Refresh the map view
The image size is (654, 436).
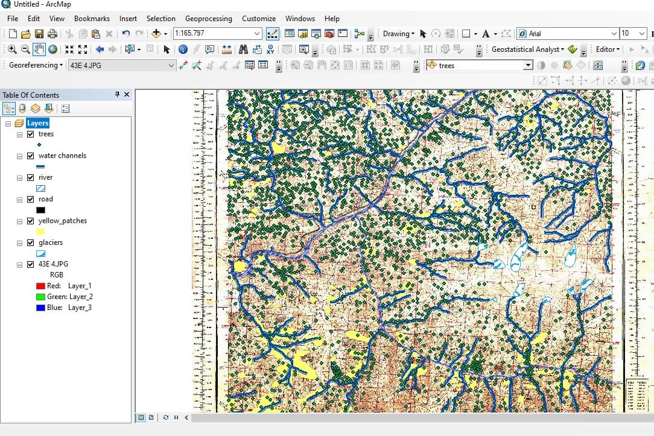pyautogui.click(x=165, y=417)
